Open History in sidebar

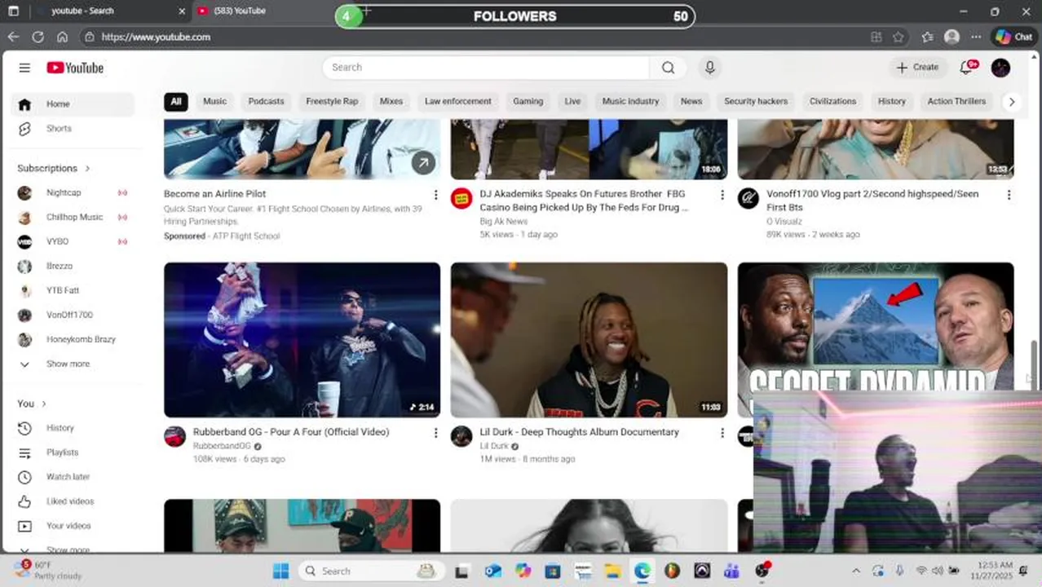(73, 428)
